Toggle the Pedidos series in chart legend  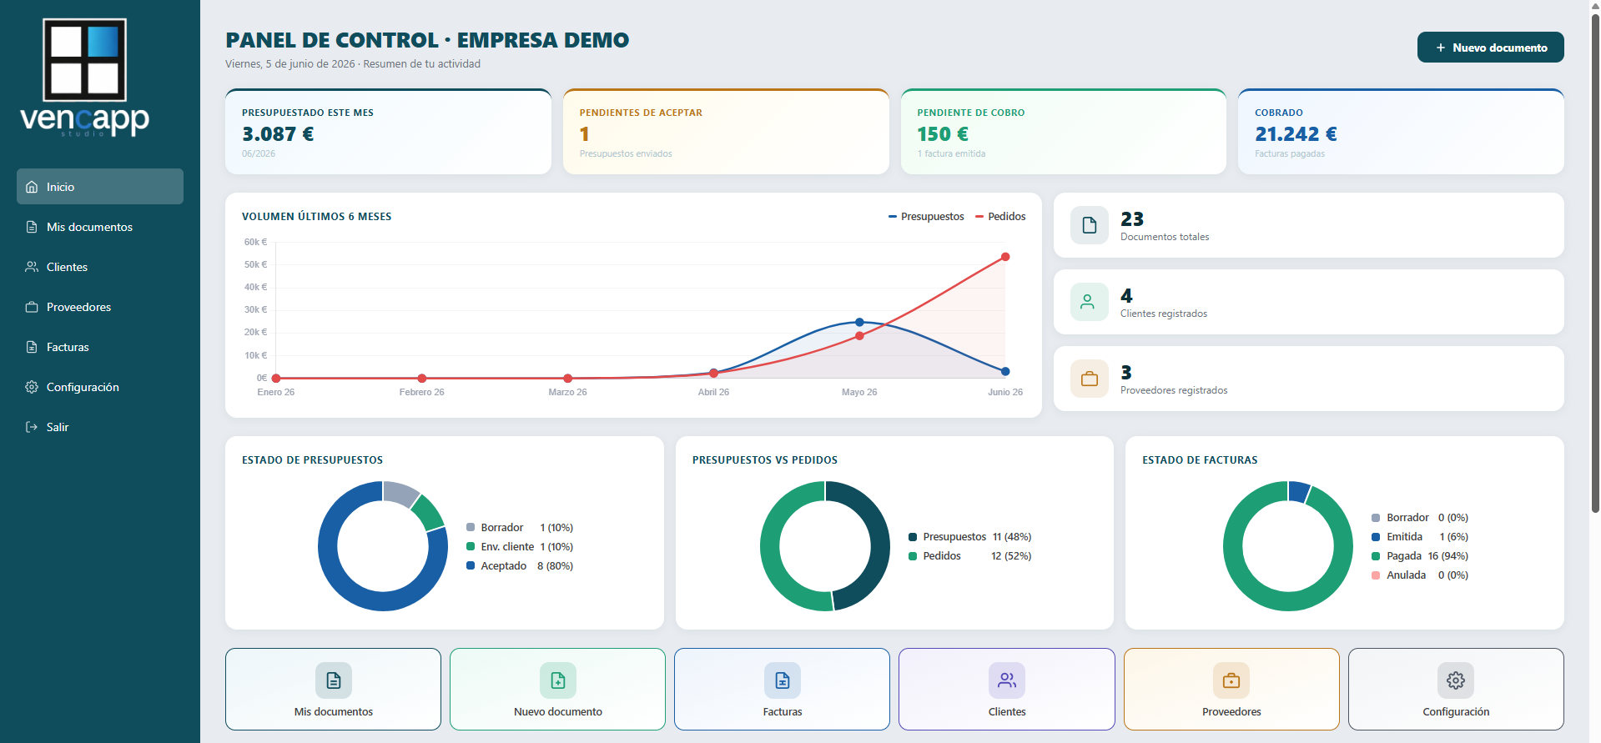coord(1000,217)
